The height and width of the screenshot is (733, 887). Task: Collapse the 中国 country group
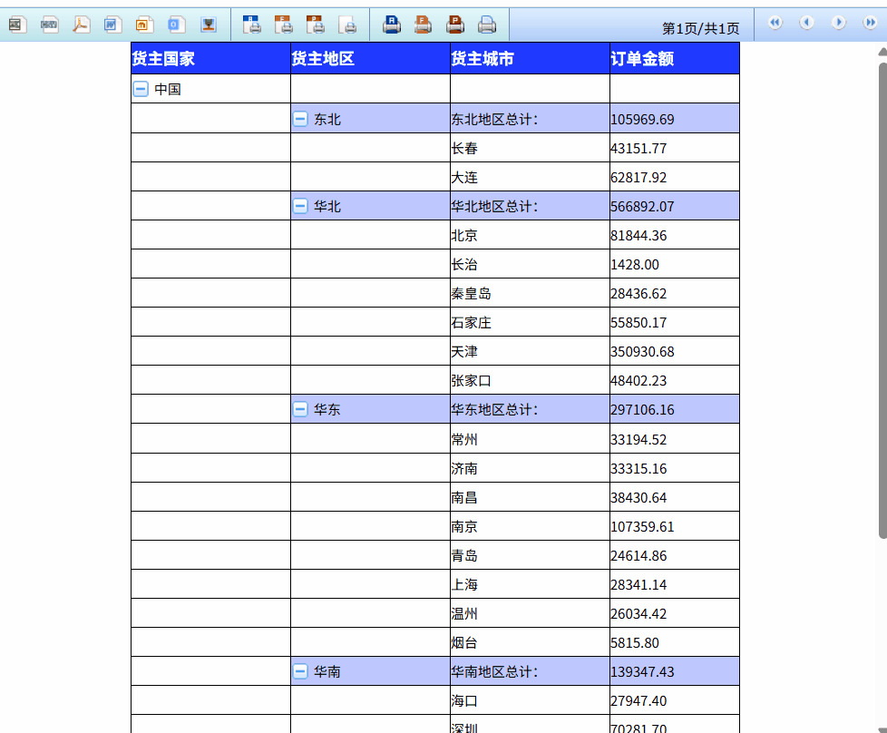tap(141, 89)
